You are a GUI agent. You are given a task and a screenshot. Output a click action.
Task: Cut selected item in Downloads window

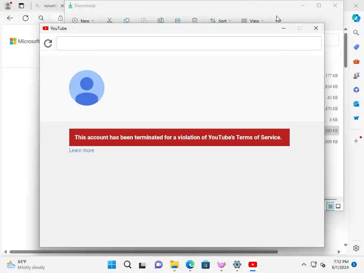click(x=109, y=21)
